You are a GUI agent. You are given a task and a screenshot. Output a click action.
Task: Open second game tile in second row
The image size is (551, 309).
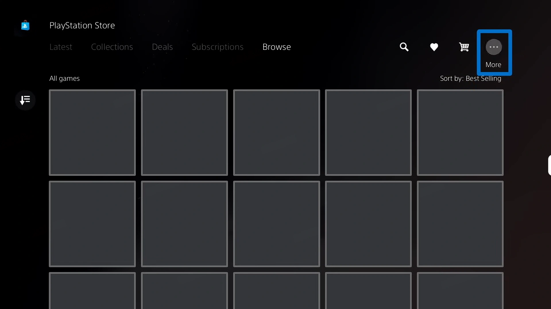point(184,224)
